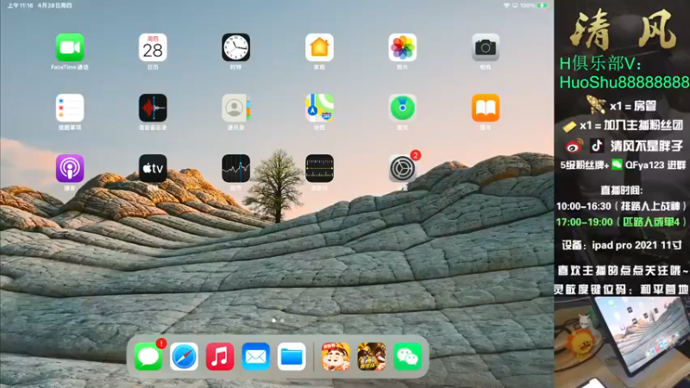Image resolution: width=690 pixels, height=388 pixels.
Task: Open Music in the dock
Action: [220, 356]
